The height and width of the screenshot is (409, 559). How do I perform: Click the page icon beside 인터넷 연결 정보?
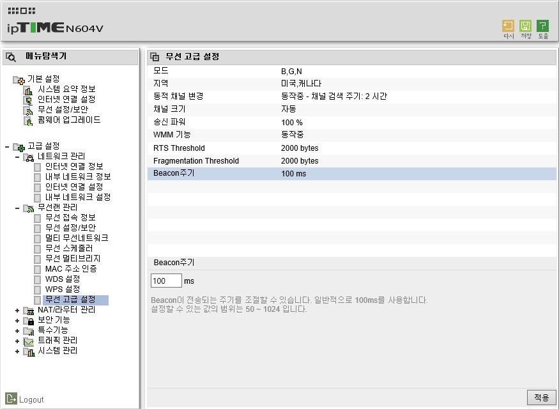[38, 167]
